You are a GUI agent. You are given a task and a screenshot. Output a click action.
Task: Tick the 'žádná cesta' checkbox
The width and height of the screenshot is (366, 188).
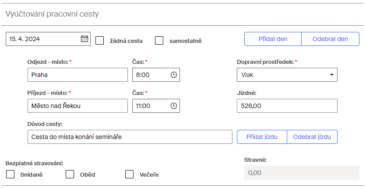(100, 41)
